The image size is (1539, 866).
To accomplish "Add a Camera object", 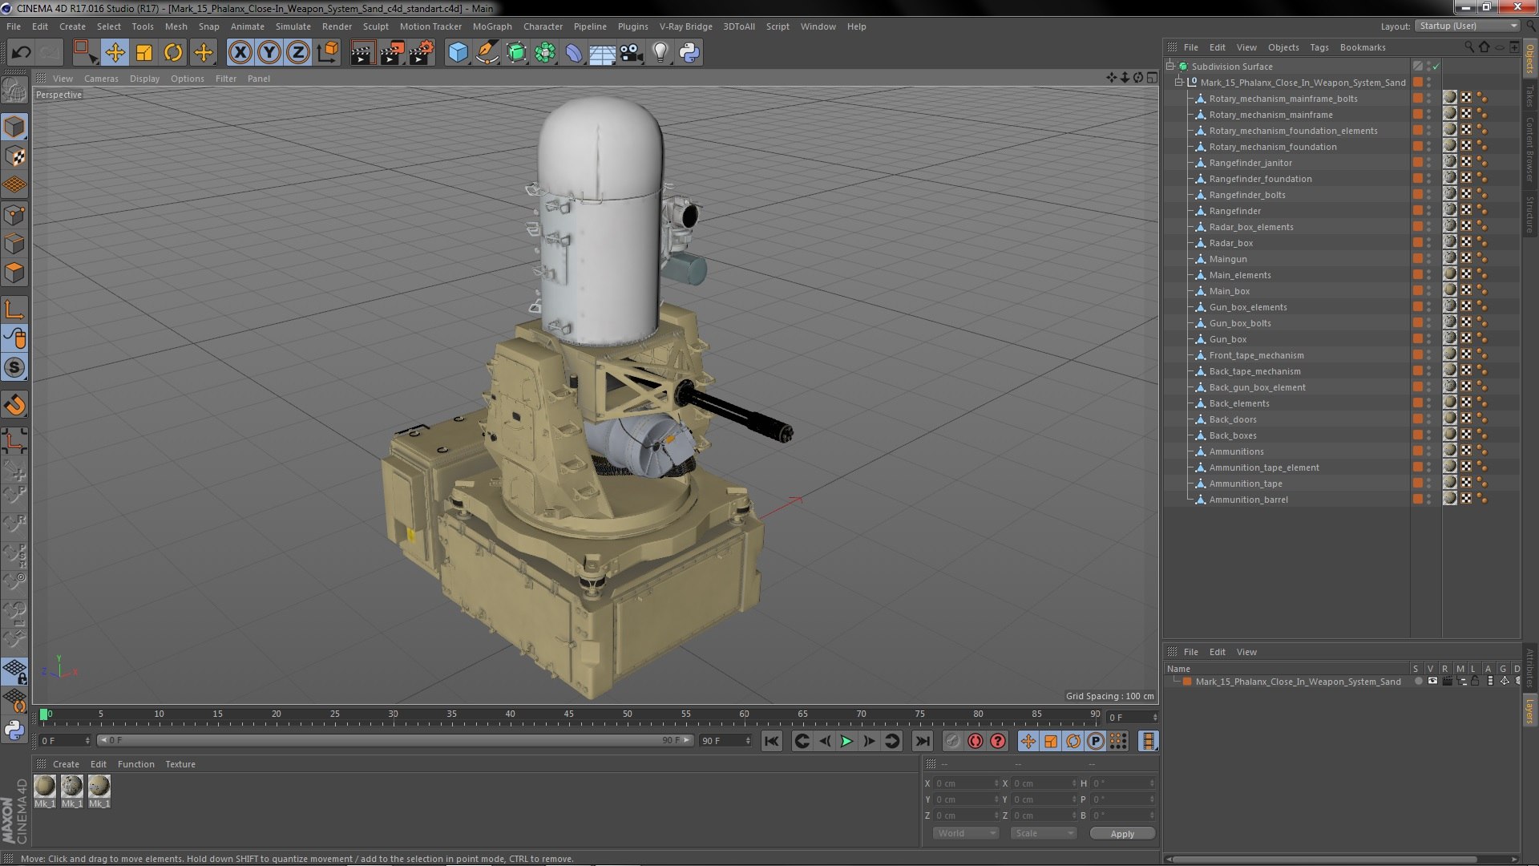I will pyautogui.click(x=632, y=53).
